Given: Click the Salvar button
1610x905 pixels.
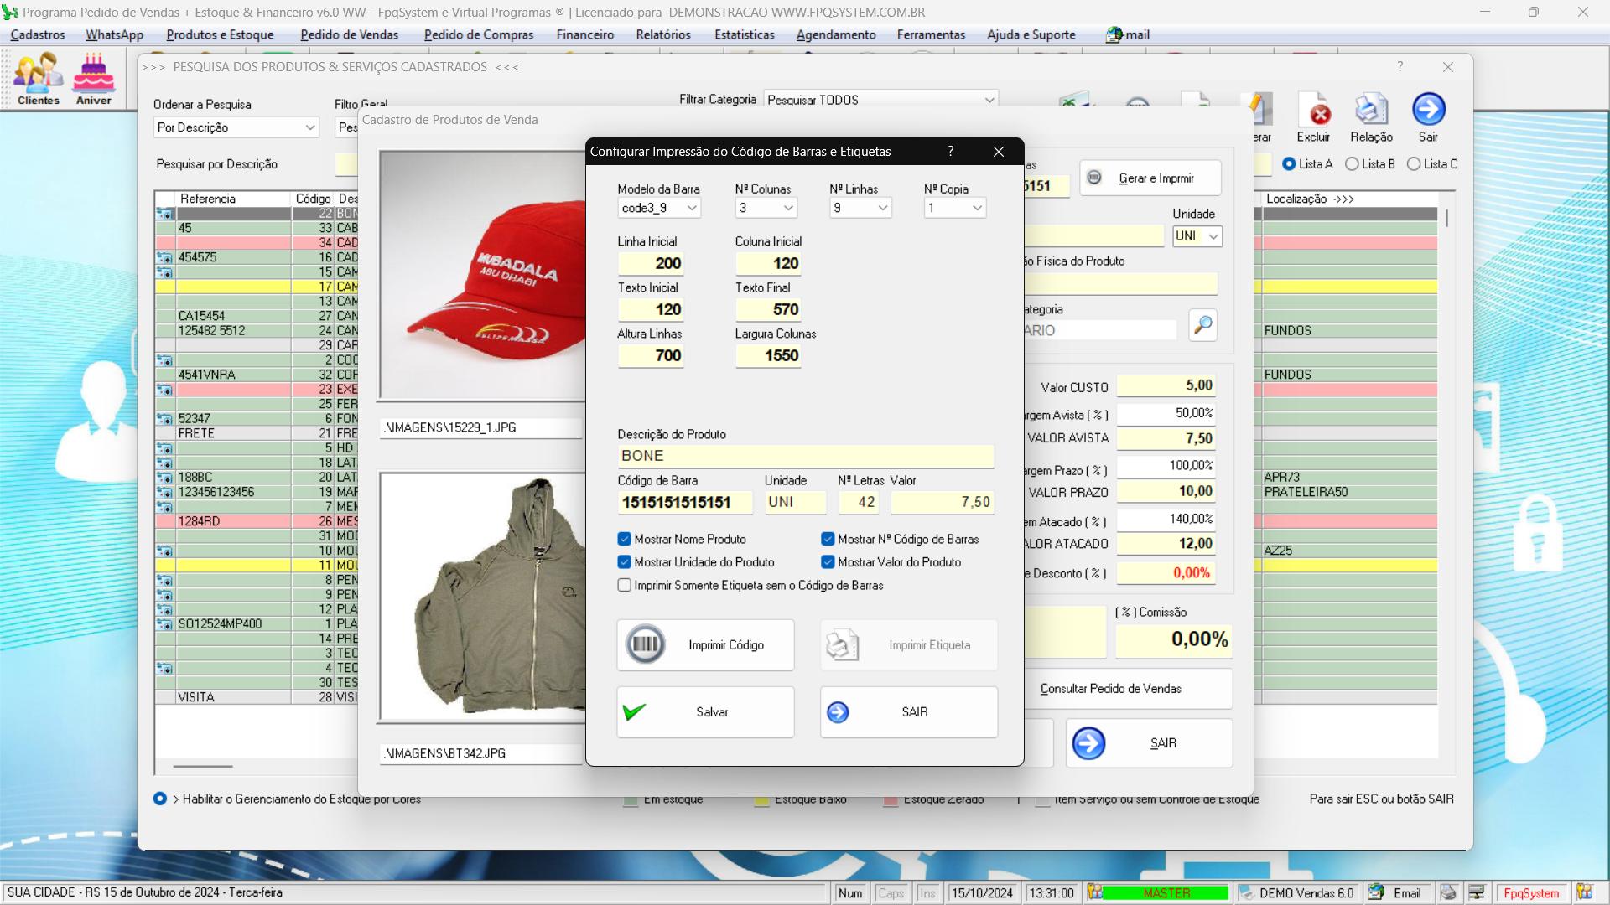Looking at the screenshot, I should tap(705, 711).
